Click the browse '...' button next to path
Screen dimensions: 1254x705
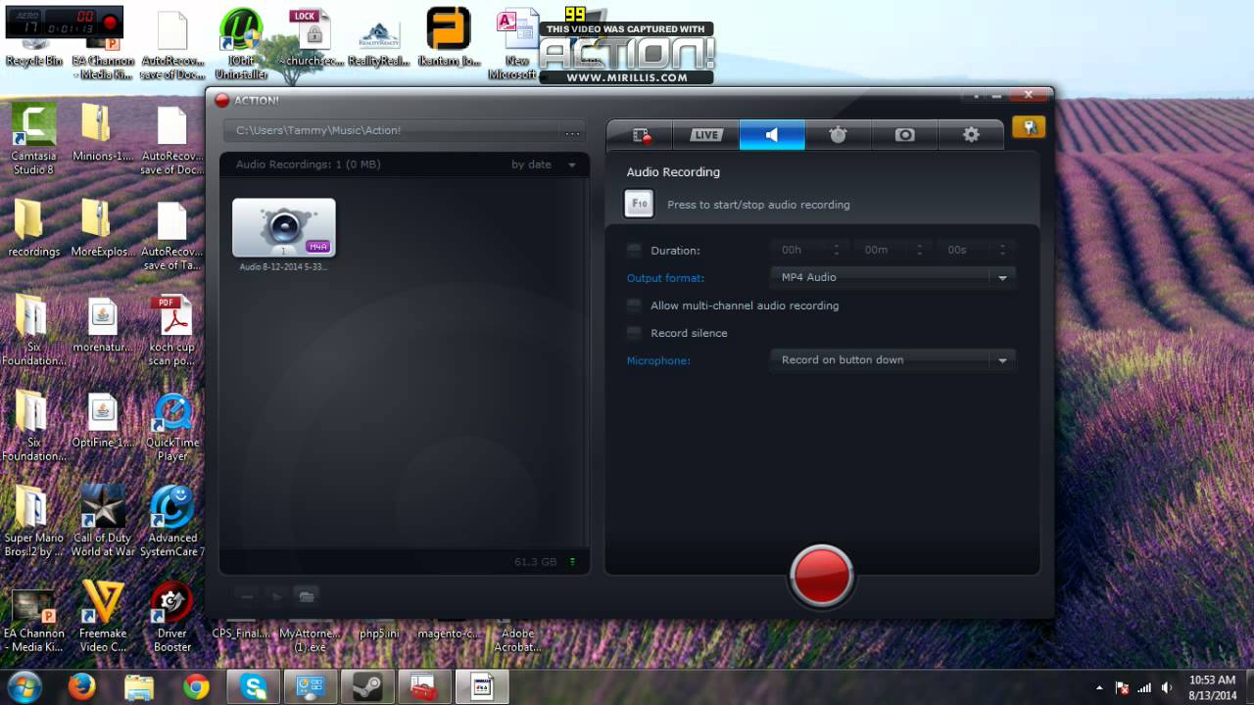(x=572, y=131)
